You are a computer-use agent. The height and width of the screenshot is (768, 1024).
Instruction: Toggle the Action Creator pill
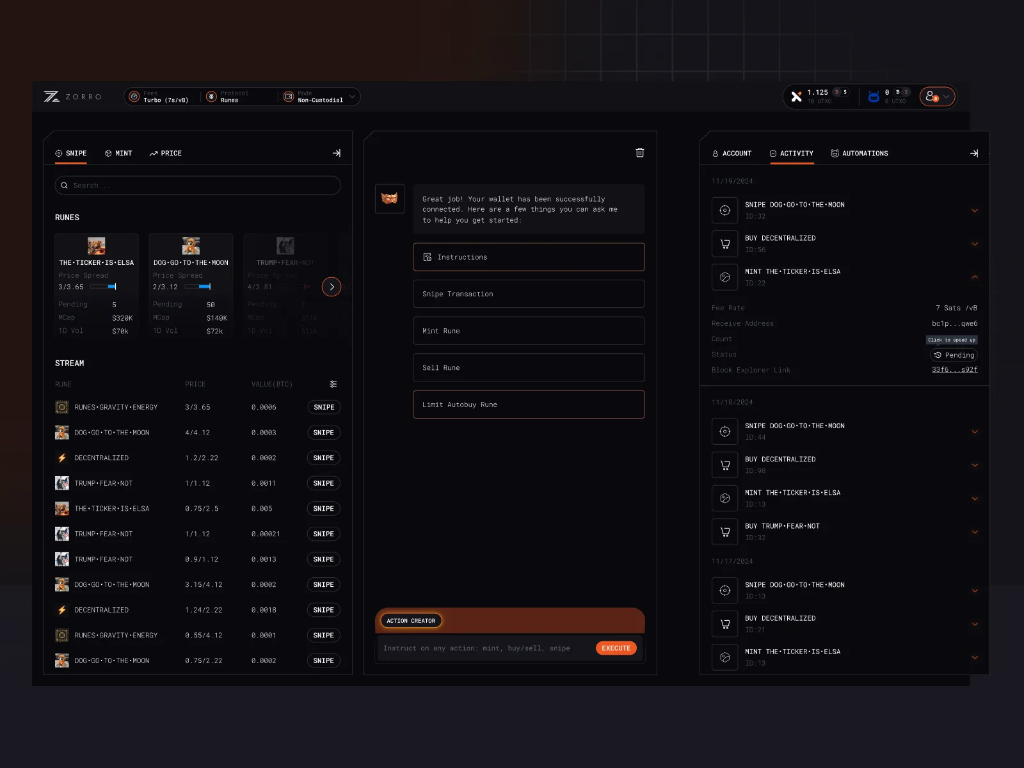coord(411,621)
